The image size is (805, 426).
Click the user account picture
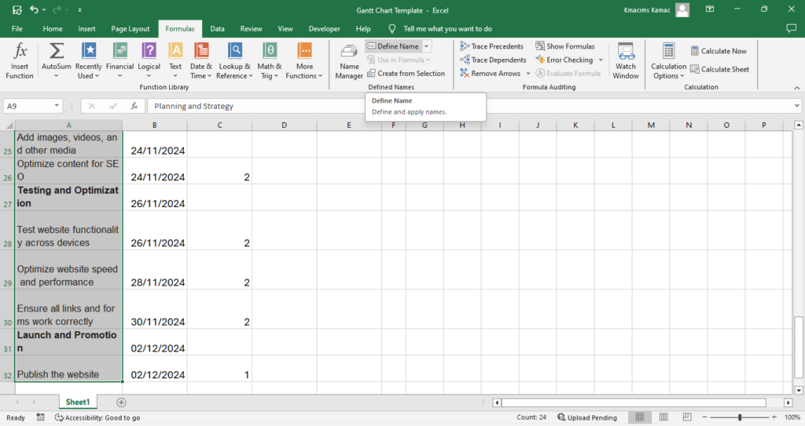pos(682,9)
